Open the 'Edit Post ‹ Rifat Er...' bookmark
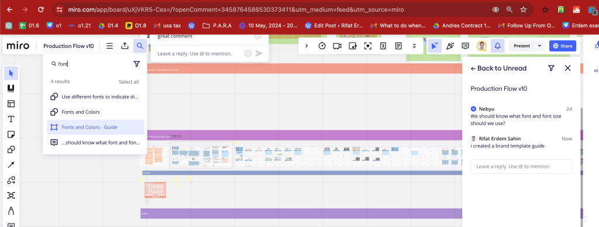 pos(335,26)
